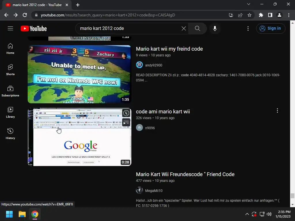
Task: Open video titled 'Mario kart wii my freind code'
Action: pos(169,49)
